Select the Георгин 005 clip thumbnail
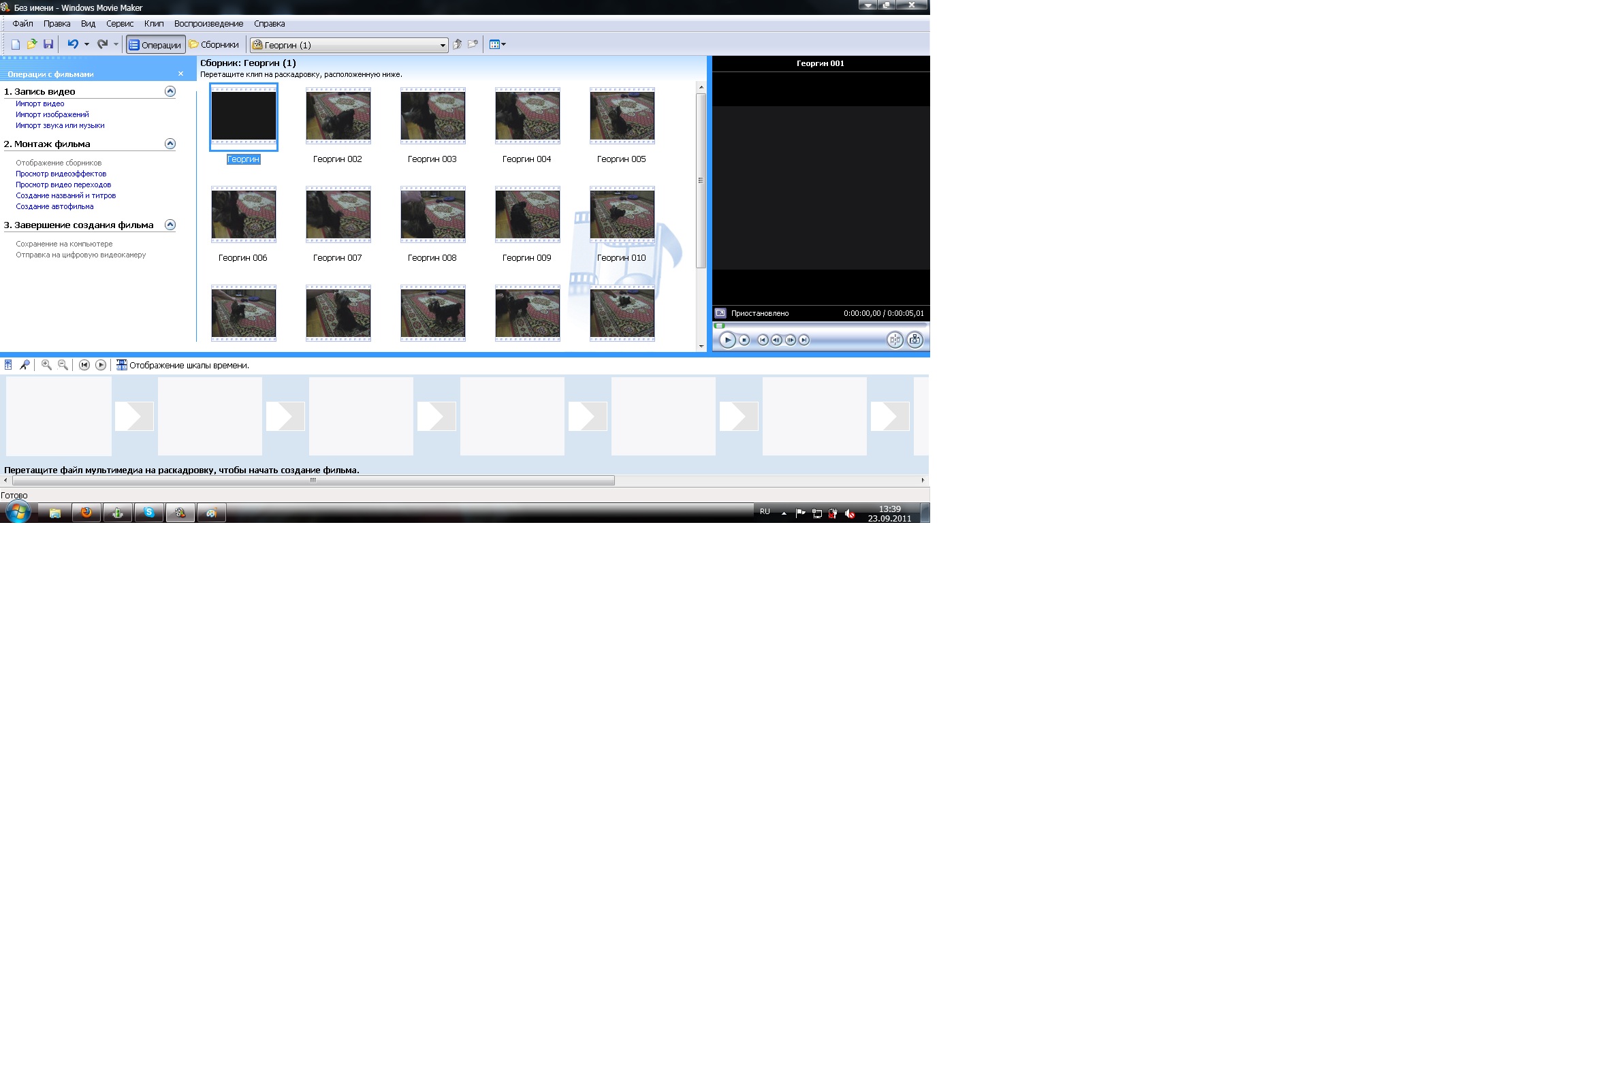 pyautogui.click(x=622, y=116)
